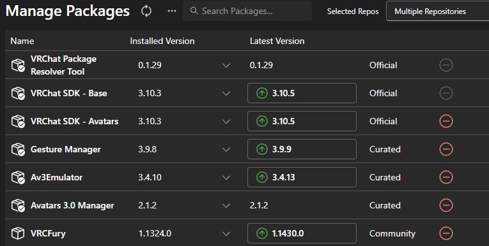Click installed version 3.4.10
The height and width of the screenshot is (246, 489).
click(x=150, y=177)
